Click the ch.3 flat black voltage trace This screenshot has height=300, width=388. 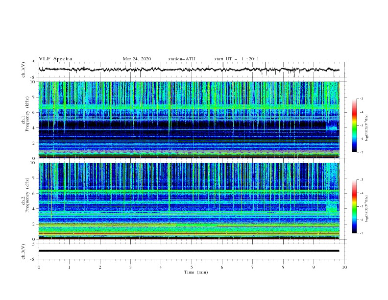(x=189, y=251)
